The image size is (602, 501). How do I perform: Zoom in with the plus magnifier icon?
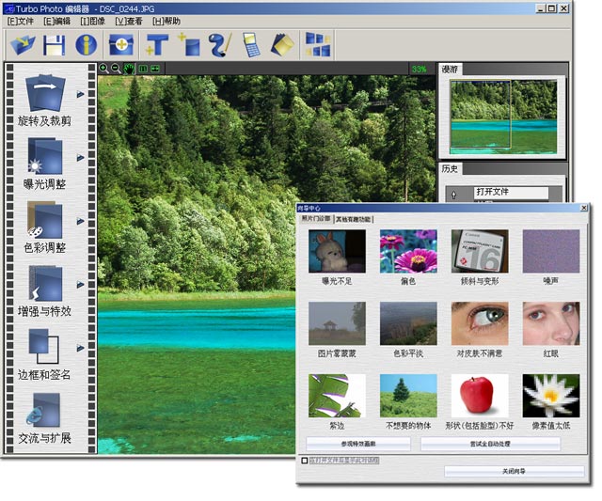pyautogui.click(x=103, y=69)
